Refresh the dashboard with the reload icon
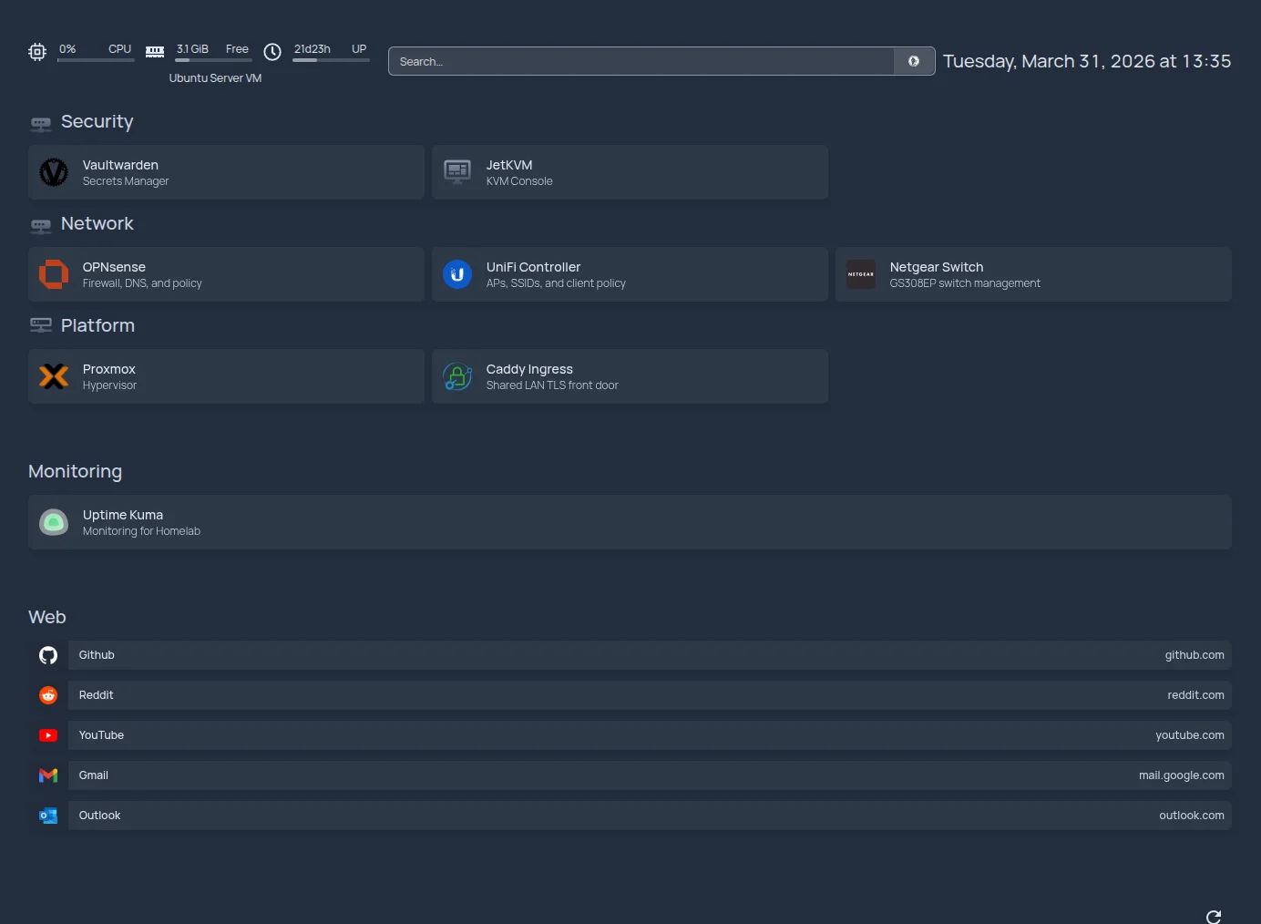 click(x=1214, y=917)
